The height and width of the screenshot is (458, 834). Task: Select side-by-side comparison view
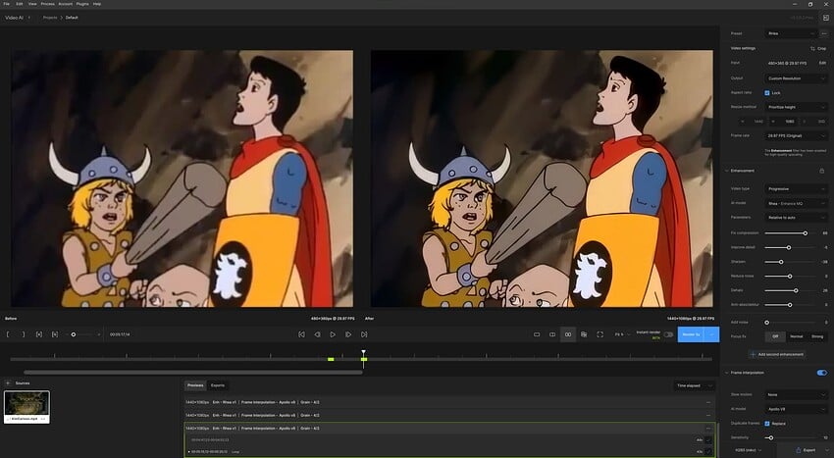[568, 334]
